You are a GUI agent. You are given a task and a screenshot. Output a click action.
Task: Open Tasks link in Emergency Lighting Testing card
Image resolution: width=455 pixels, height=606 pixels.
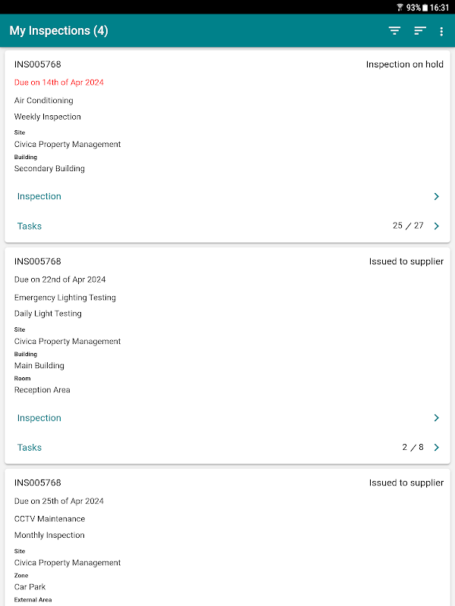coord(30,448)
